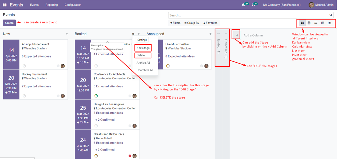Click the search magnifier icon
The image size is (337, 160).
pos(331,15)
